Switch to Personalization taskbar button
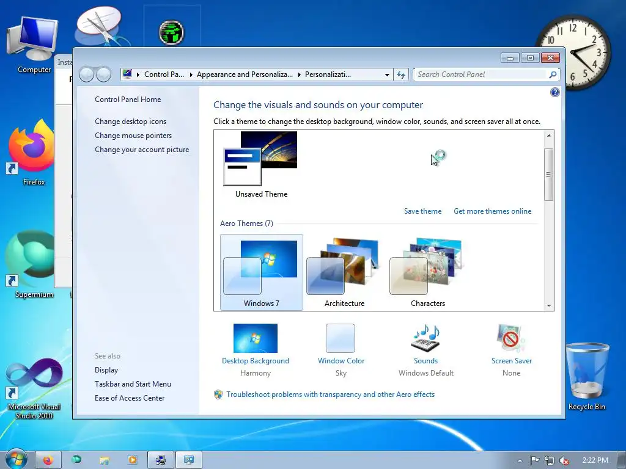Image resolution: width=626 pixels, height=469 pixels. click(x=189, y=460)
